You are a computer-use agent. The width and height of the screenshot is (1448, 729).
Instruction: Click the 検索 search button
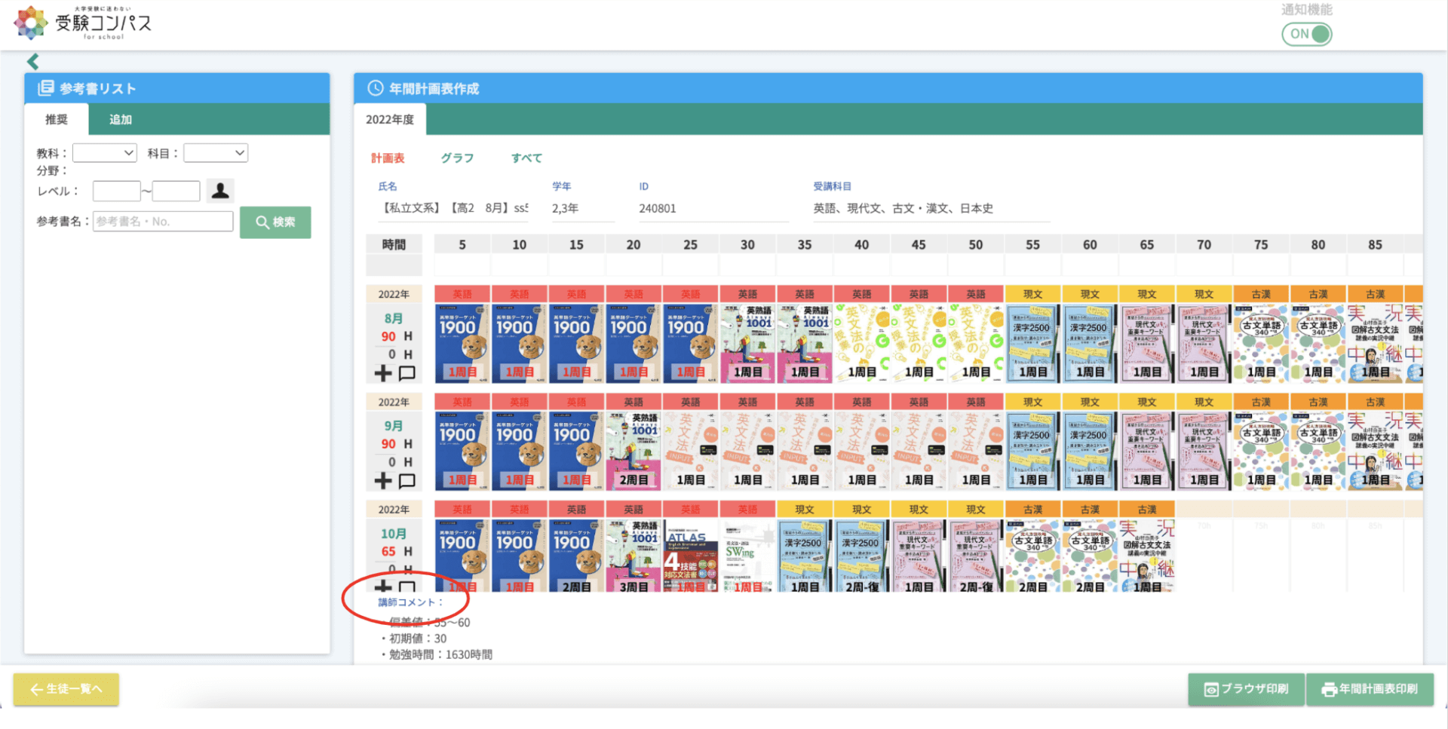tap(275, 222)
